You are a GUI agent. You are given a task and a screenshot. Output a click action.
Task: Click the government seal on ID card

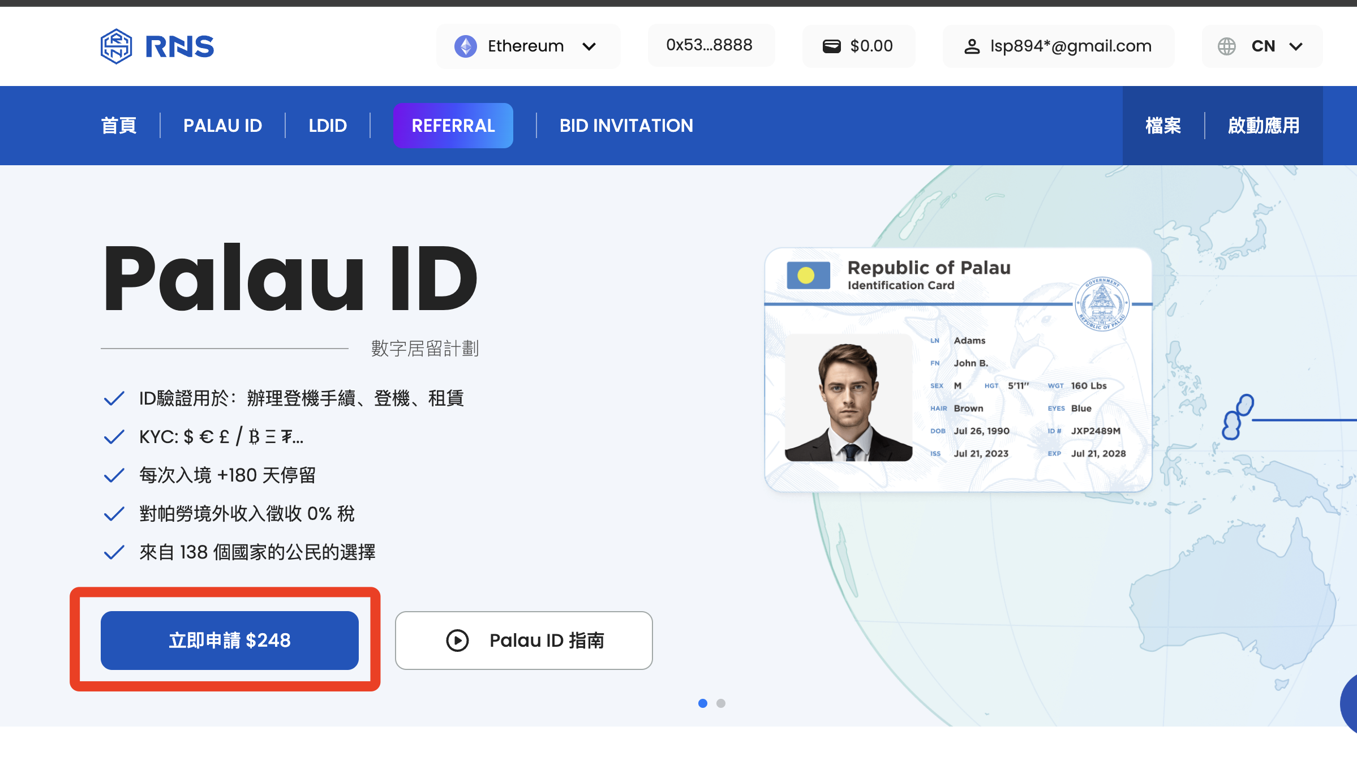[x=1102, y=304]
